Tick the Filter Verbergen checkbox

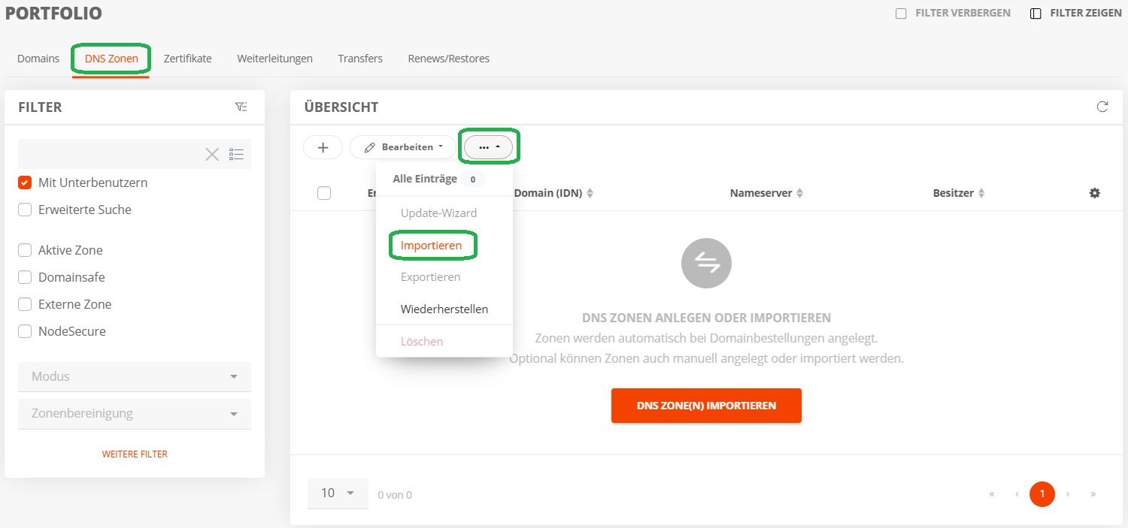point(901,14)
